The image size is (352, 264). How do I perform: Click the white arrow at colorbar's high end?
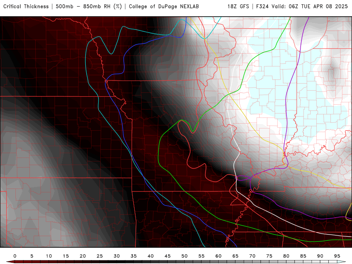coord(342,262)
